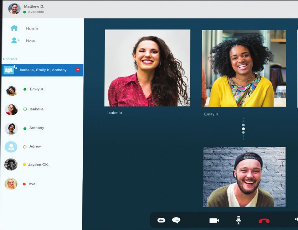Click Adrew's hollow red status circle
Viewport: 298px width, 230px height.
(25, 147)
